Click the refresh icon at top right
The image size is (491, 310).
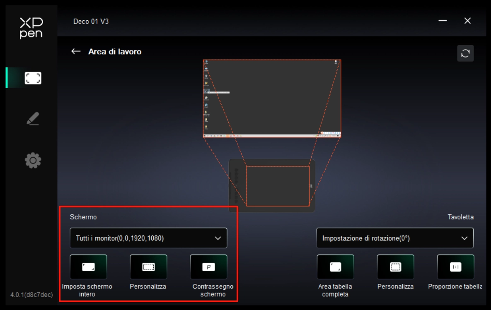pyautogui.click(x=465, y=53)
